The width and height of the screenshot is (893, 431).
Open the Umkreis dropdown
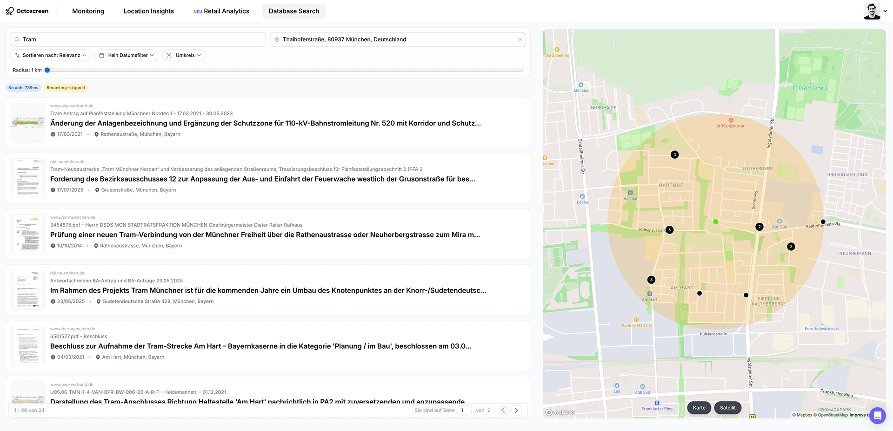[184, 55]
